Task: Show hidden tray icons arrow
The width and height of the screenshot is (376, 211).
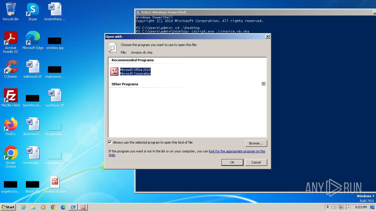Action: [x=328, y=207]
